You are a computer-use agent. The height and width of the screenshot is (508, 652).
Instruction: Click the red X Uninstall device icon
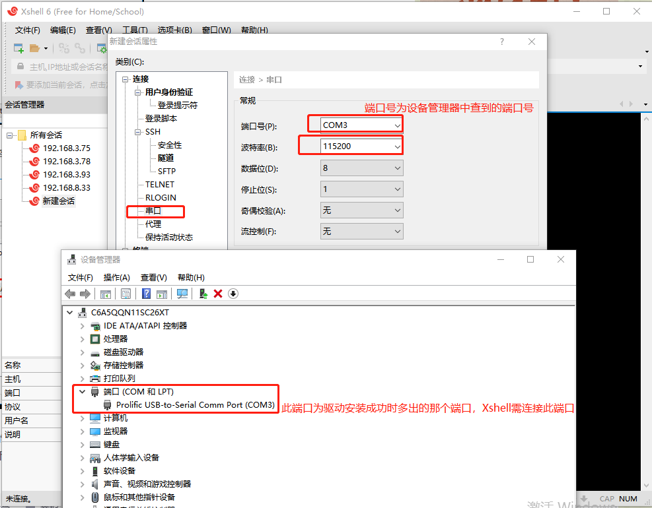(x=218, y=294)
